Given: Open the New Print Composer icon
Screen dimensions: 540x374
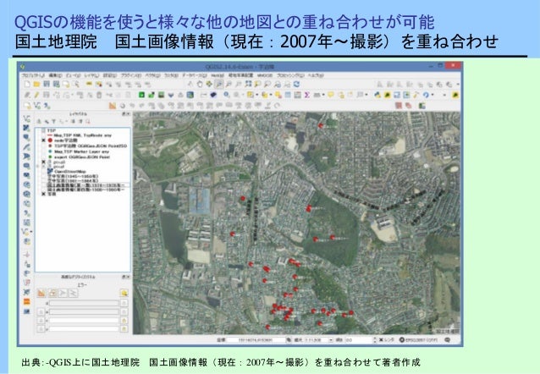Looking at the screenshot, I should (66, 84).
